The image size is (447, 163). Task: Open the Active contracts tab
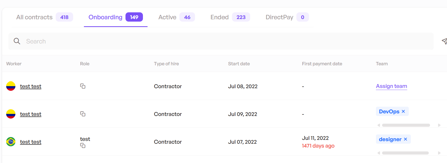pos(177,17)
